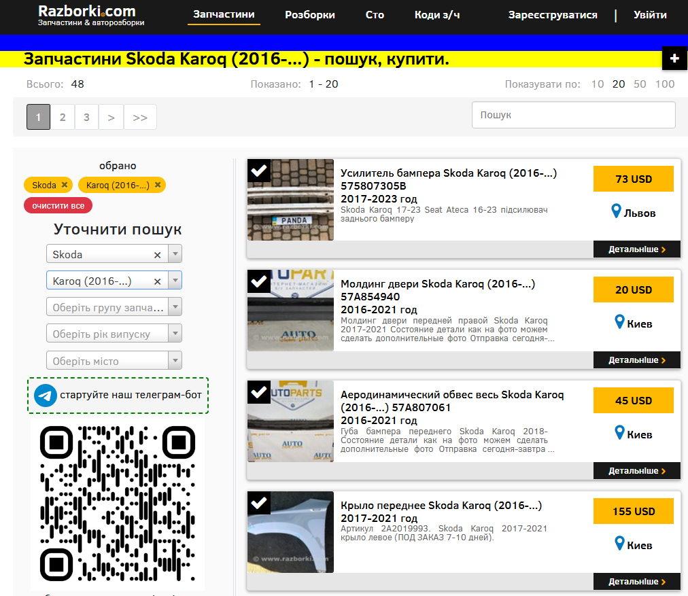Click the Telegram bot QR code
Screen dimensions: 688x596
pyautogui.click(x=118, y=504)
